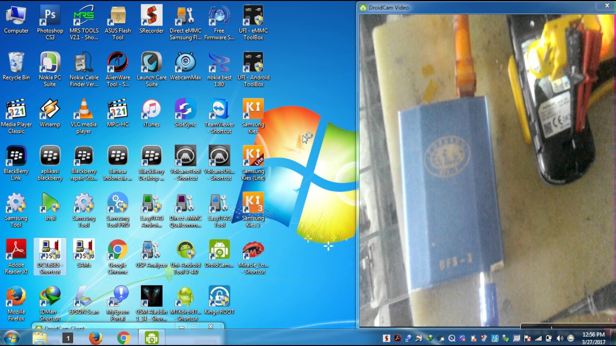Open Direct eMMC Samsung Flasher icon
The width and height of the screenshot is (616, 346).
[x=185, y=23]
